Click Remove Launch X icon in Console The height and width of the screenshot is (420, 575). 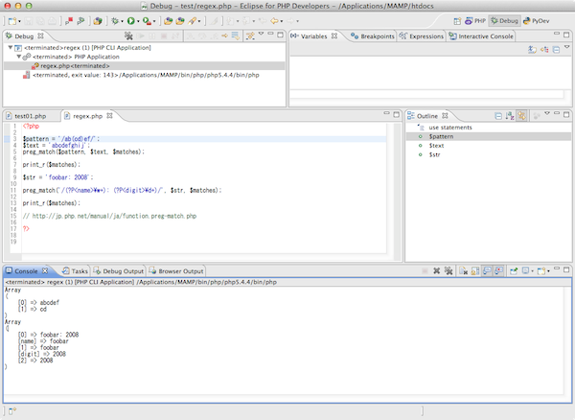tap(436, 271)
